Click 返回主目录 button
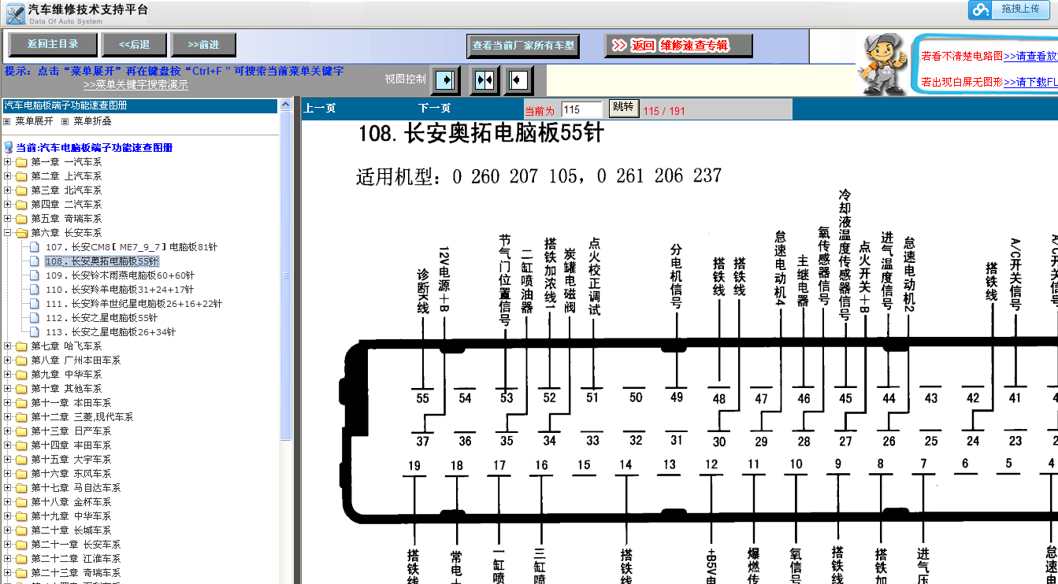This screenshot has height=584, width=1058. tap(53, 44)
